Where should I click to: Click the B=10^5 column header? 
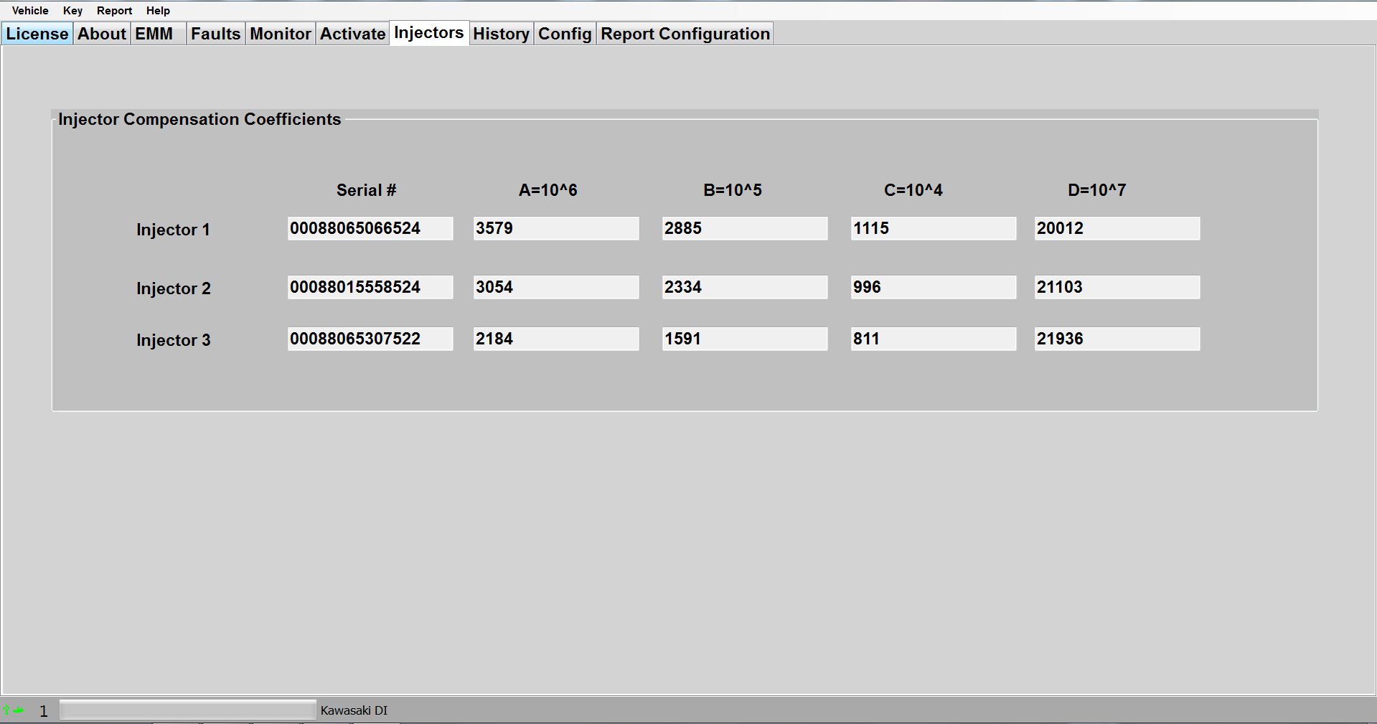click(x=733, y=190)
